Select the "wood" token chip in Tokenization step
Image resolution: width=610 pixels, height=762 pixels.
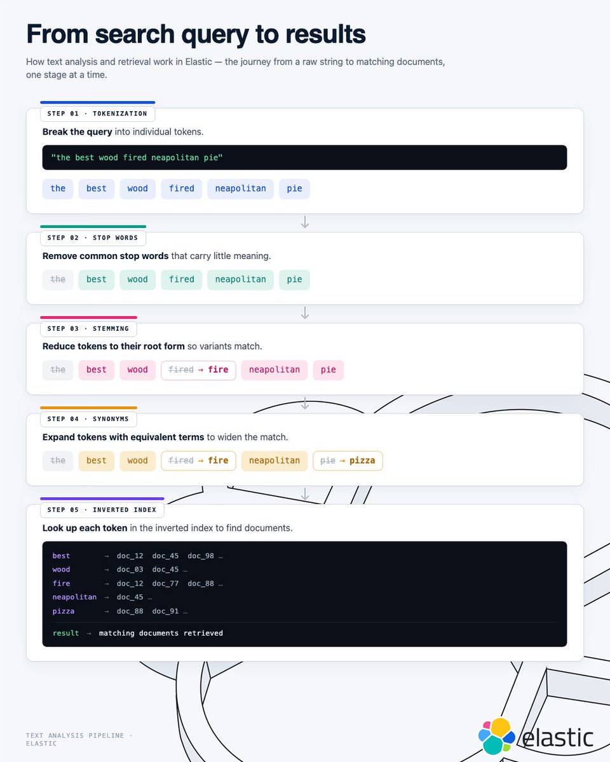pyautogui.click(x=137, y=189)
